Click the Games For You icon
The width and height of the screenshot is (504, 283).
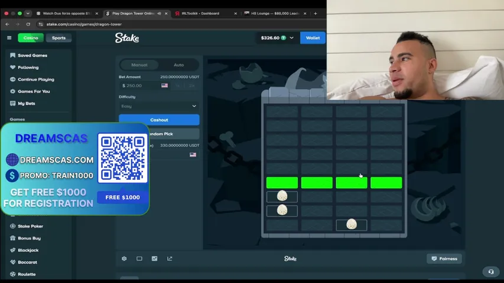click(12, 91)
